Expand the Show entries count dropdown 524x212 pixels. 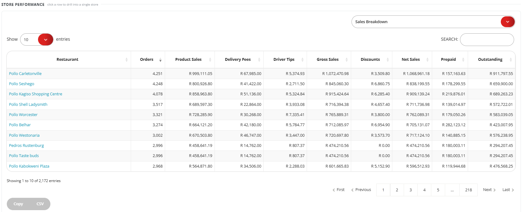click(x=37, y=39)
